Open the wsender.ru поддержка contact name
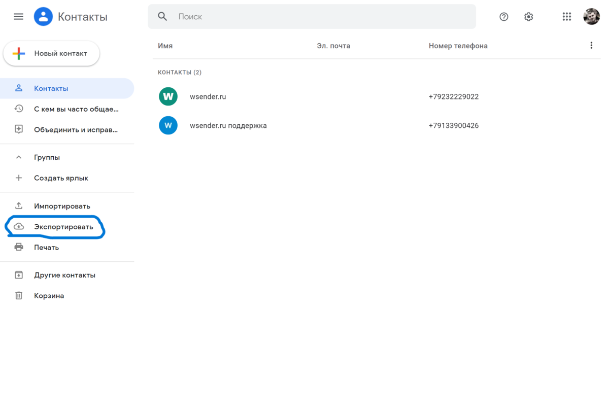Viewport: 609px width, 413px height. pos(228,125)
